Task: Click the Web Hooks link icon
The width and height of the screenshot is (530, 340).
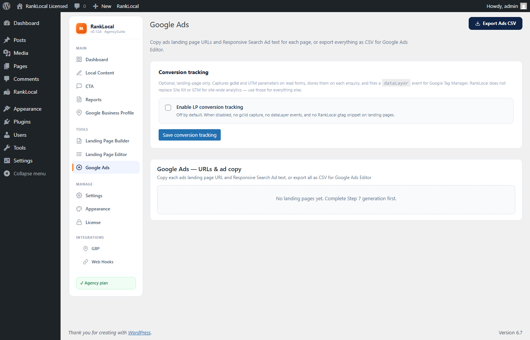Action: (86, 262)
